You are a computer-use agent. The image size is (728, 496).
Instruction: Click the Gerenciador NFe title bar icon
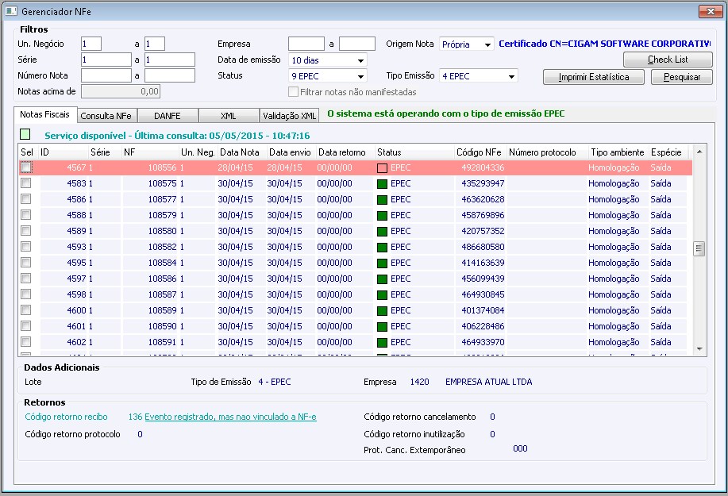[x=11, y=11]
